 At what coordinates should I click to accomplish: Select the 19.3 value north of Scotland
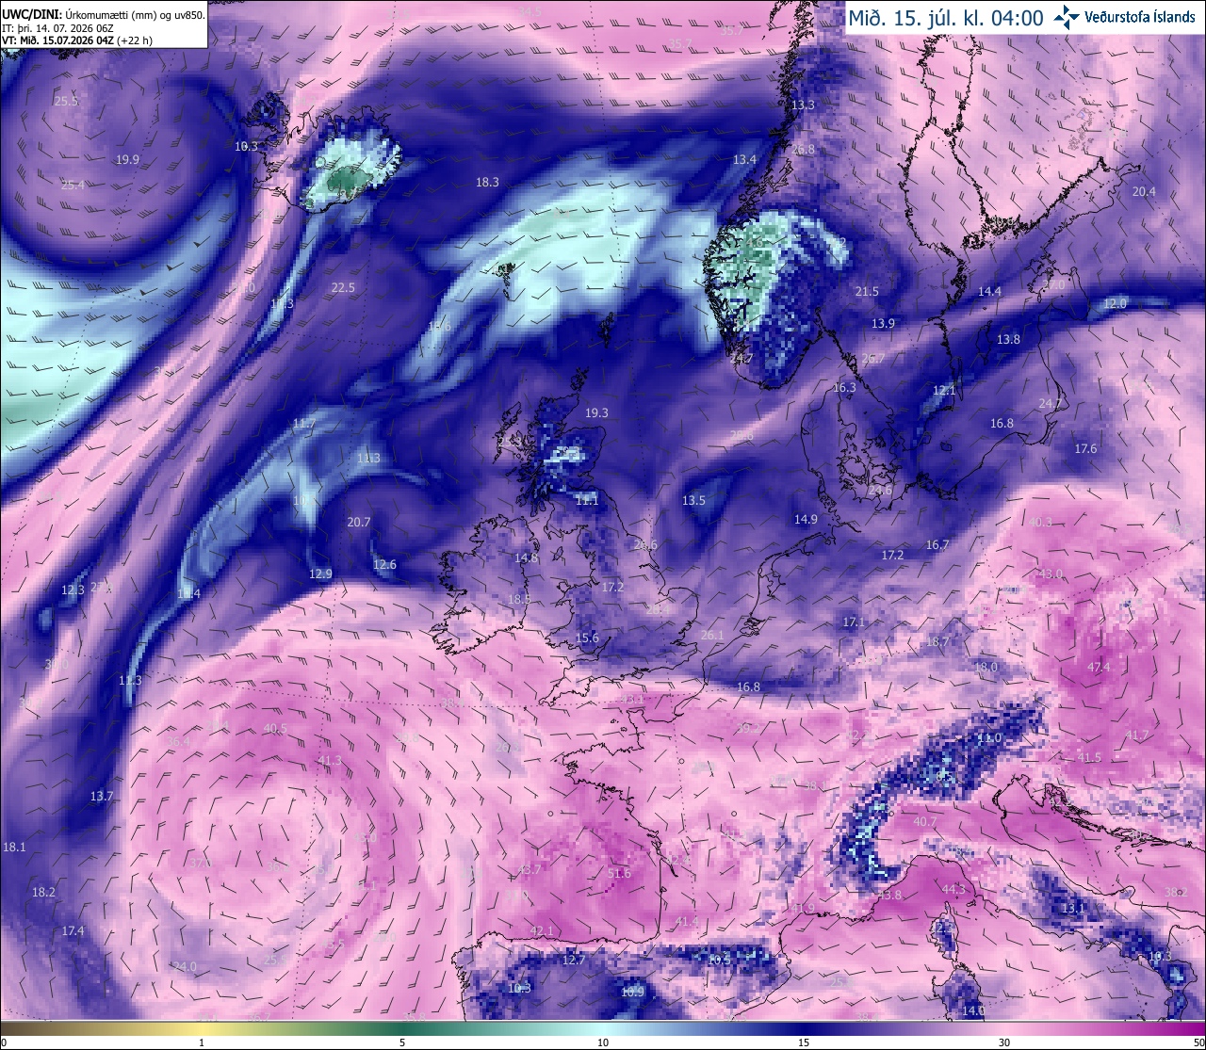click(596, 412)
